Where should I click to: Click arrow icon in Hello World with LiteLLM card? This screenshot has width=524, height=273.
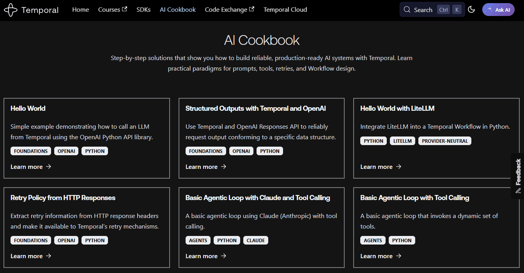[398, 167]
